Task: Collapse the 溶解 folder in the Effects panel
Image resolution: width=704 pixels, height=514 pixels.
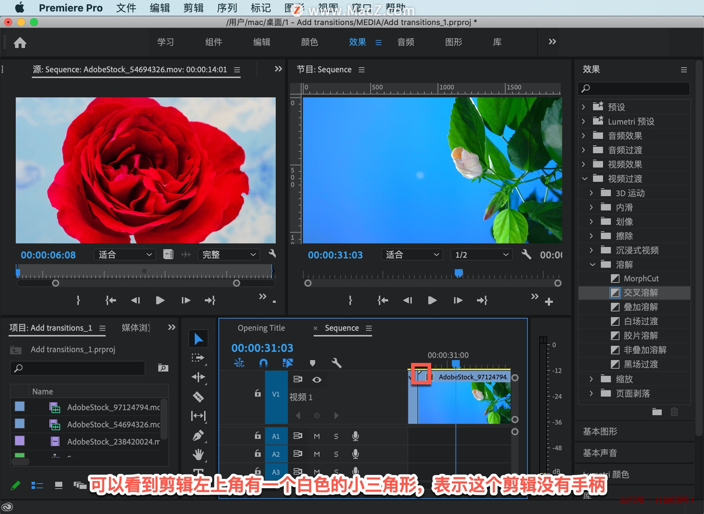Action: coord(593,264)
